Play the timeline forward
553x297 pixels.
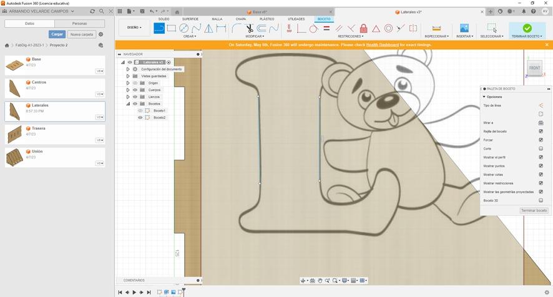coord(134,293)
